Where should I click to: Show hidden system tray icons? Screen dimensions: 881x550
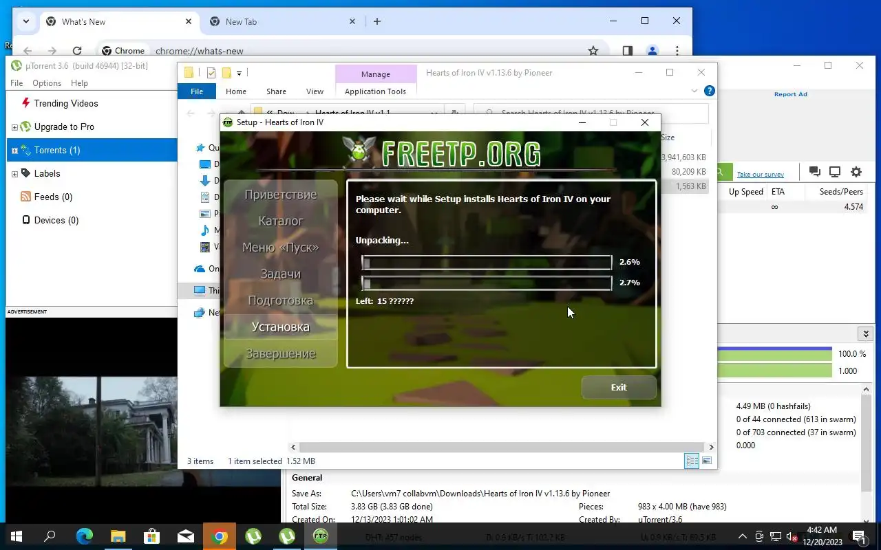(x=743, y=536)
